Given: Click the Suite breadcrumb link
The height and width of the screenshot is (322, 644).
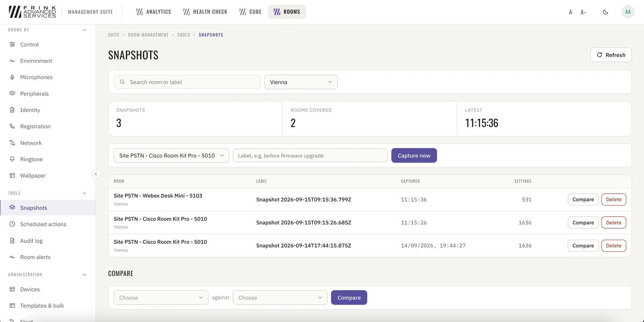Looking at the screenshot, I should pos(114,35).
